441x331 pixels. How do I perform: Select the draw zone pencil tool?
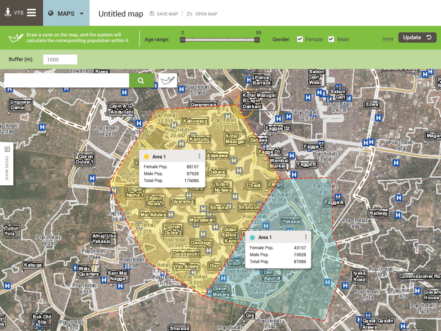(x=168, y=81)
